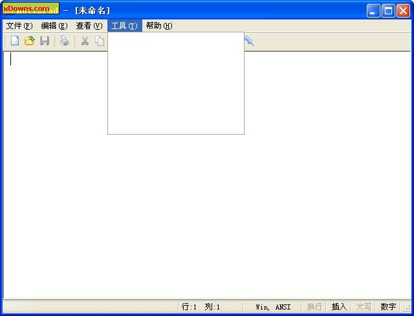Toggle 换行 indicator in the status bar
414x316 pixels.
(x=314, y=307)
